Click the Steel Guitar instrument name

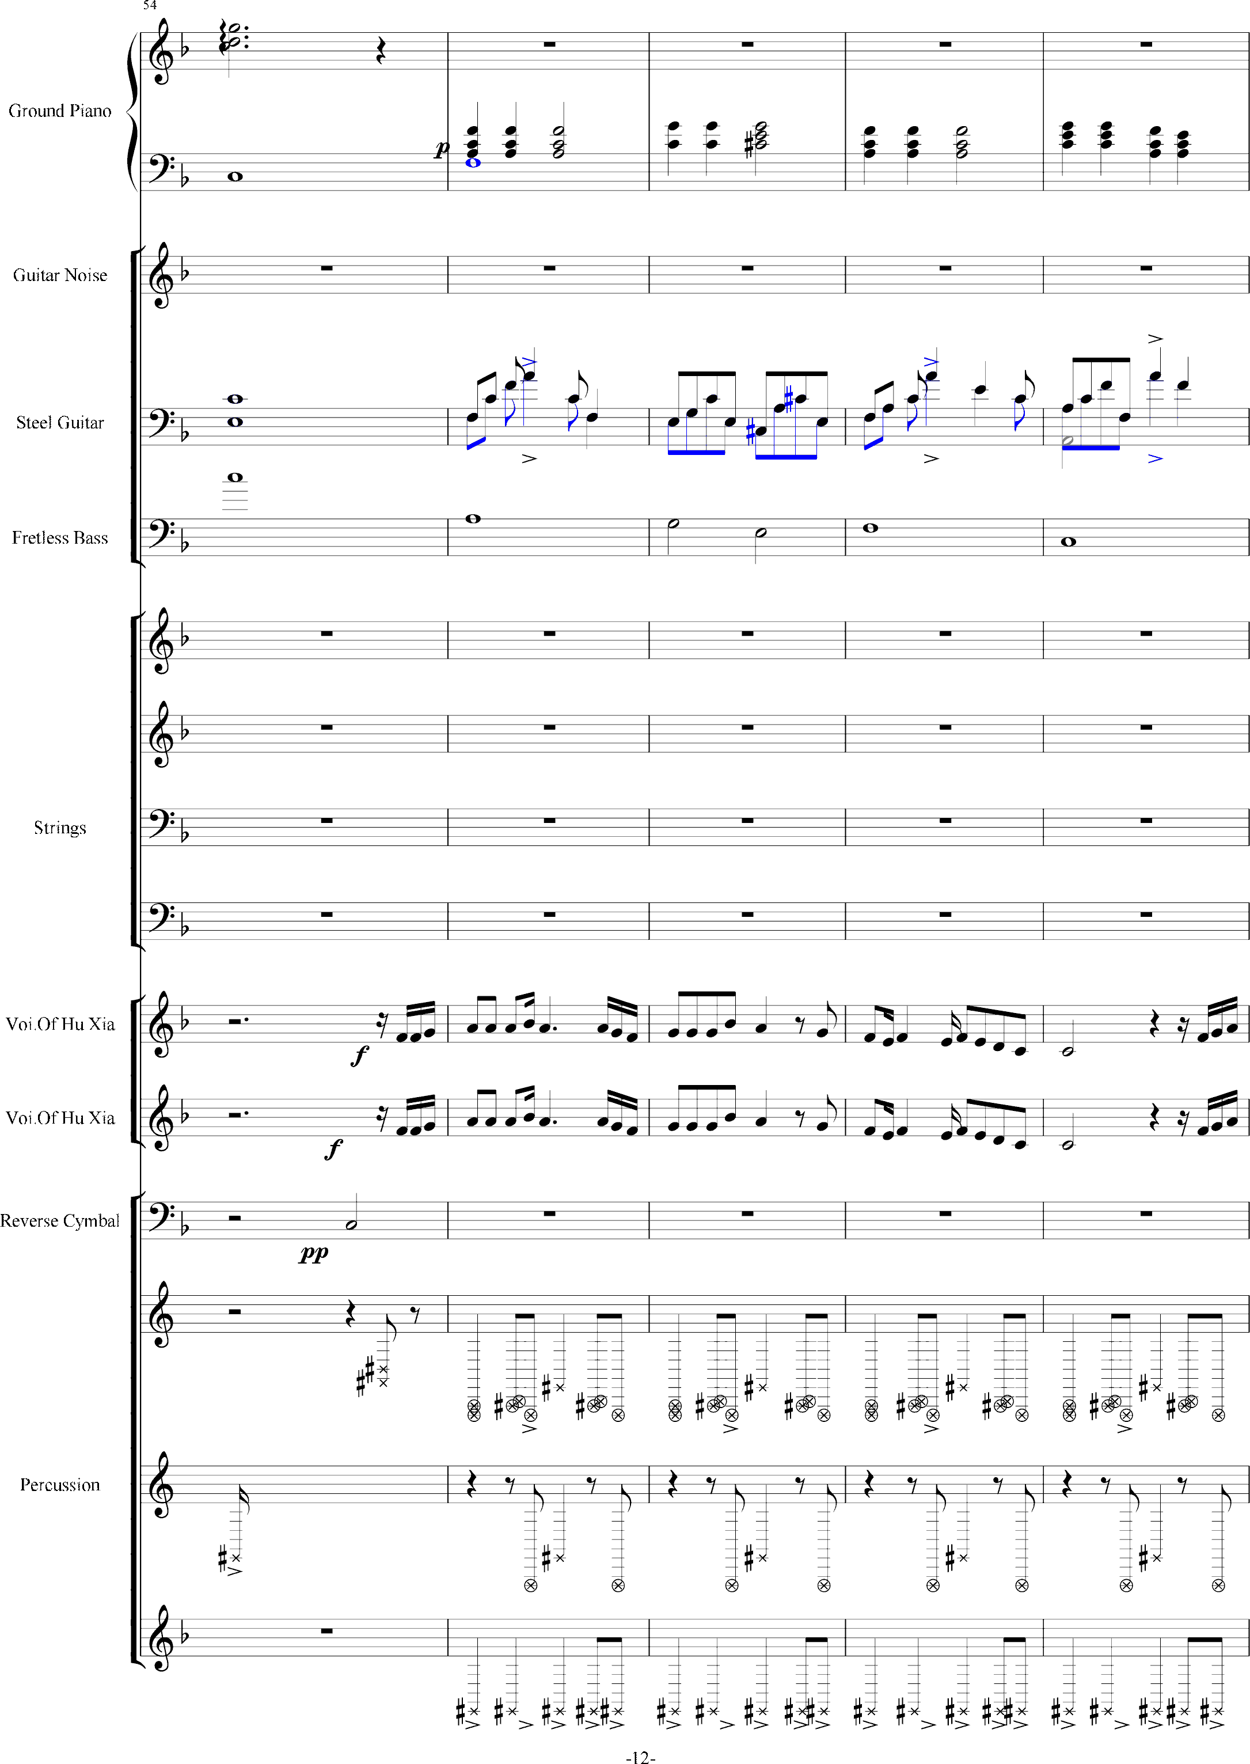pyautogui.click(x=59, y=423)
